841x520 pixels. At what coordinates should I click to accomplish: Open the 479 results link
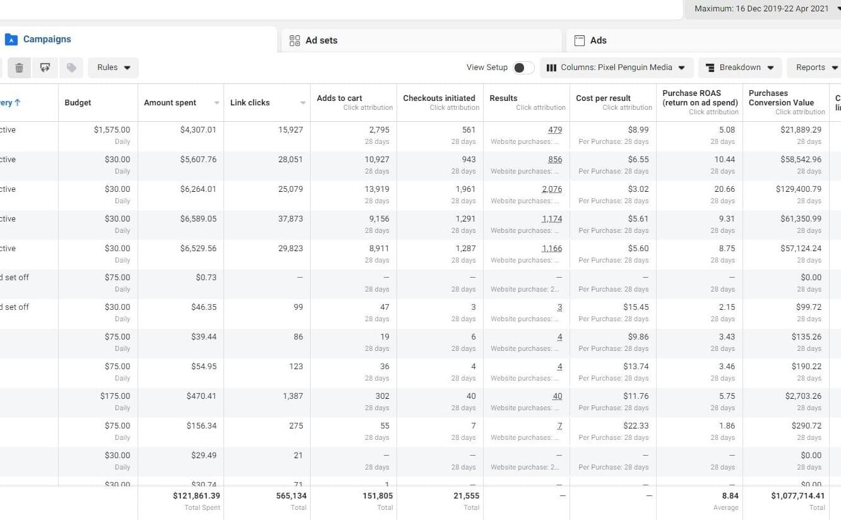[555, 130]
